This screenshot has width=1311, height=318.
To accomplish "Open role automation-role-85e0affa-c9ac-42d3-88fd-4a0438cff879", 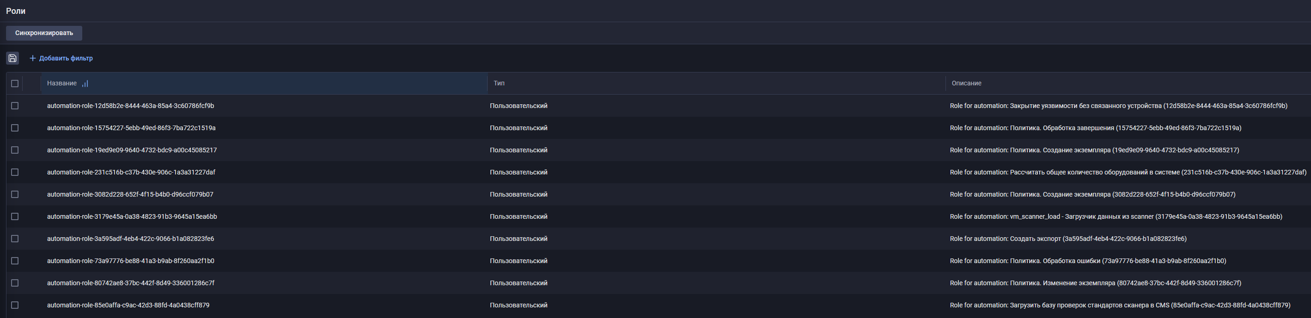I will coord(128,305).
